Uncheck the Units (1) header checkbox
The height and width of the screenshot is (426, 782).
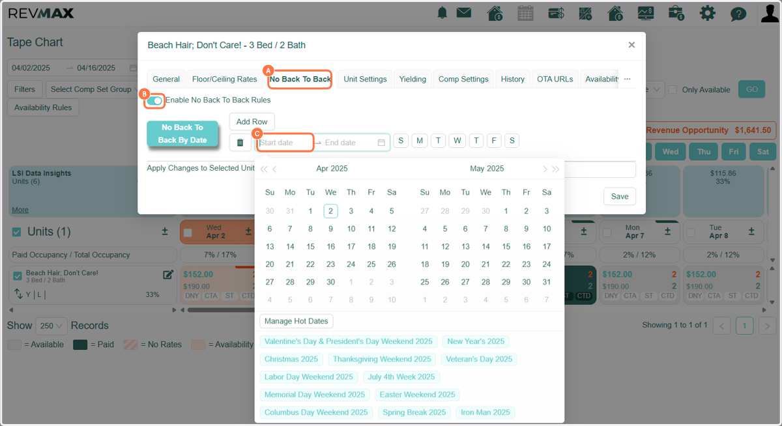pos(18,232)
